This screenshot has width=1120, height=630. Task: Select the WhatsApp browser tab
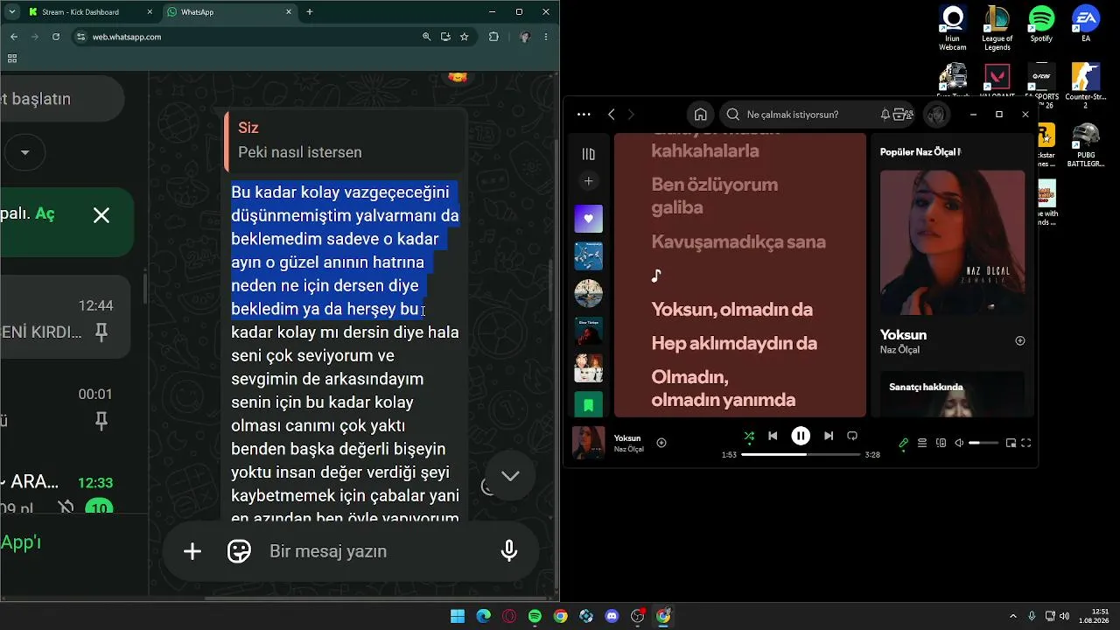coord(229,12)
